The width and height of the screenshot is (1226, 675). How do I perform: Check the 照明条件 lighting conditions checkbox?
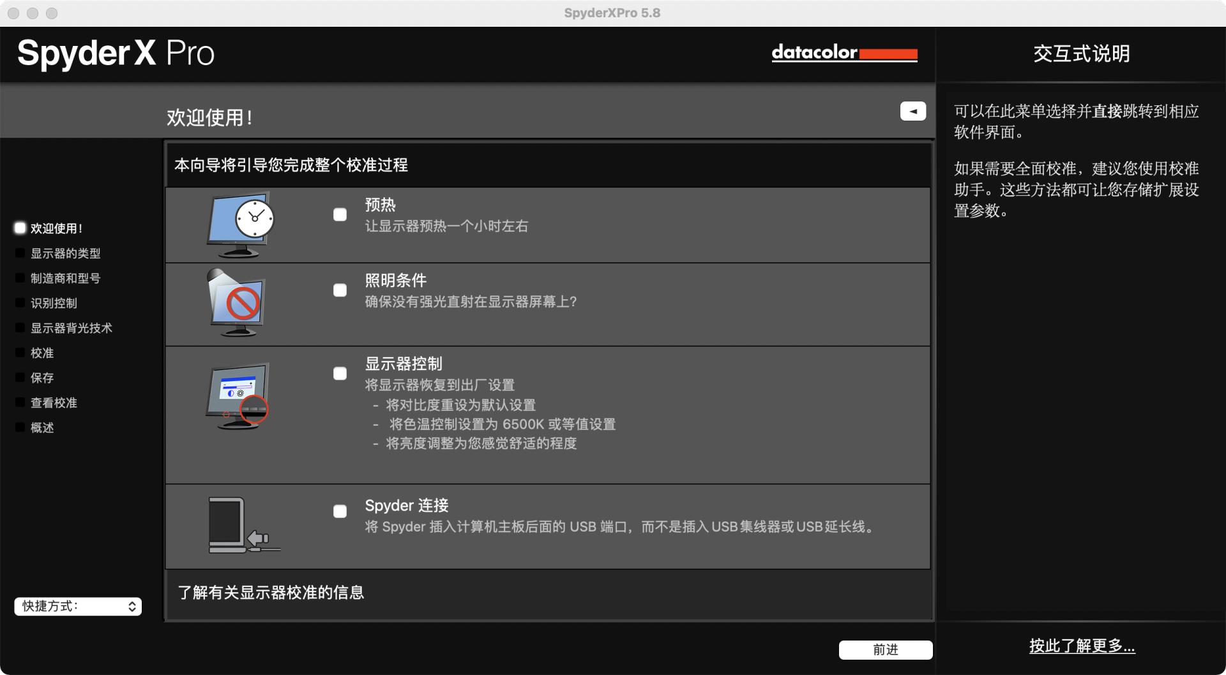pyautogui.click(x=340, y=290)
